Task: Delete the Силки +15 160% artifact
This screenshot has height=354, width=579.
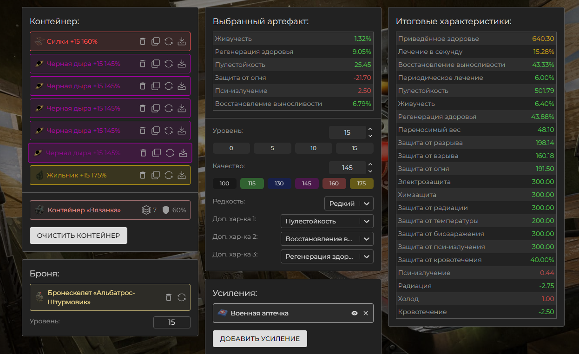Action: click(x=143, y=41)
